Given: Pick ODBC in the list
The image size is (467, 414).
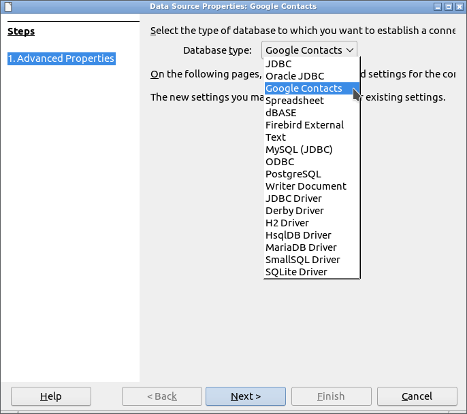Looking at the screenshot, I should (312, 162).
